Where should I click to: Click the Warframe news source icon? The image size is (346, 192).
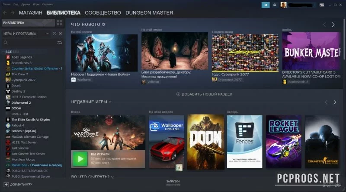74,80
